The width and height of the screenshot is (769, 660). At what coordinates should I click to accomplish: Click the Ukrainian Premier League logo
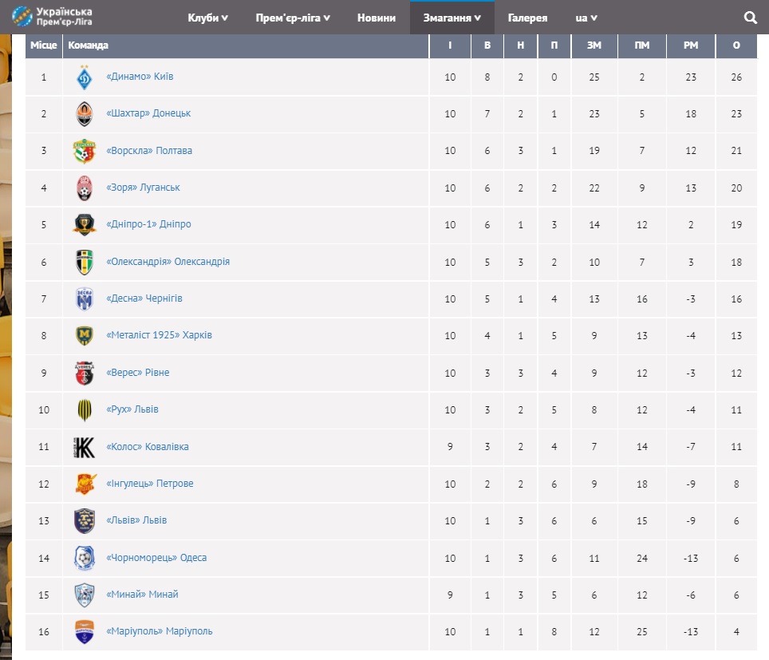point(53,16)
